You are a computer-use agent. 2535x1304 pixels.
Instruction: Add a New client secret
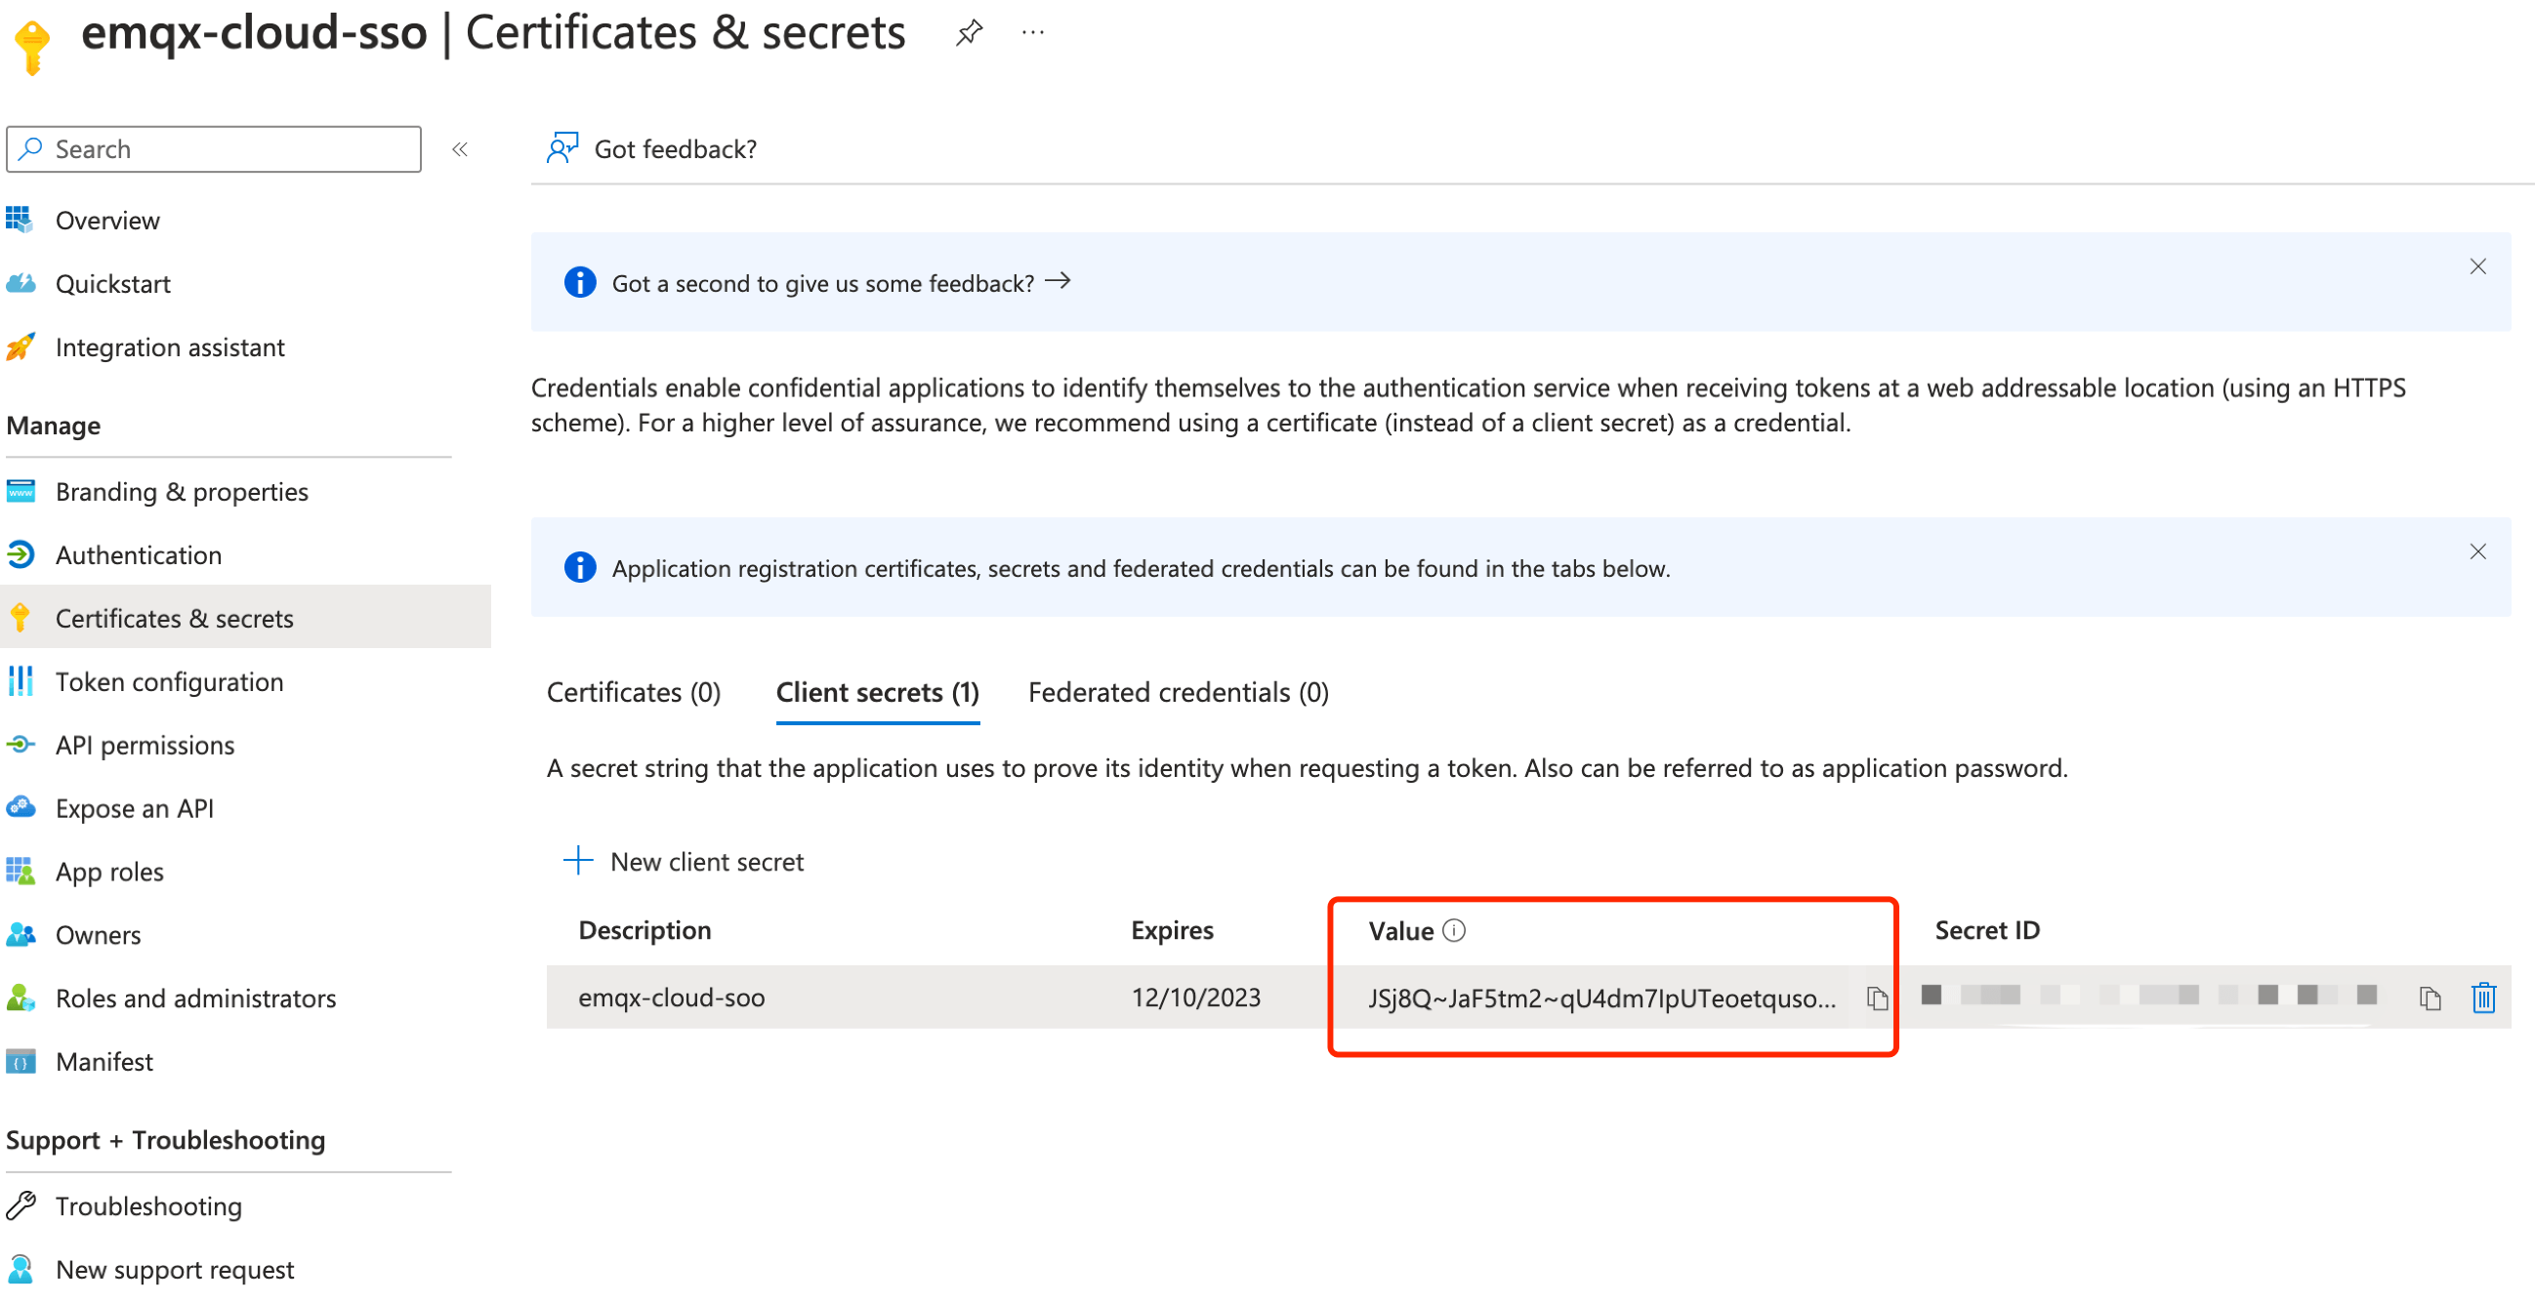pyautogui.click(x=684, y=862)
